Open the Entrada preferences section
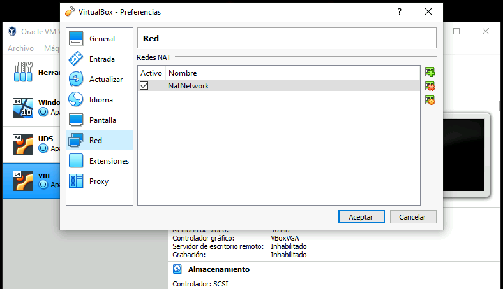This screenshot has width=503, height=289. [x=100, y=59]
